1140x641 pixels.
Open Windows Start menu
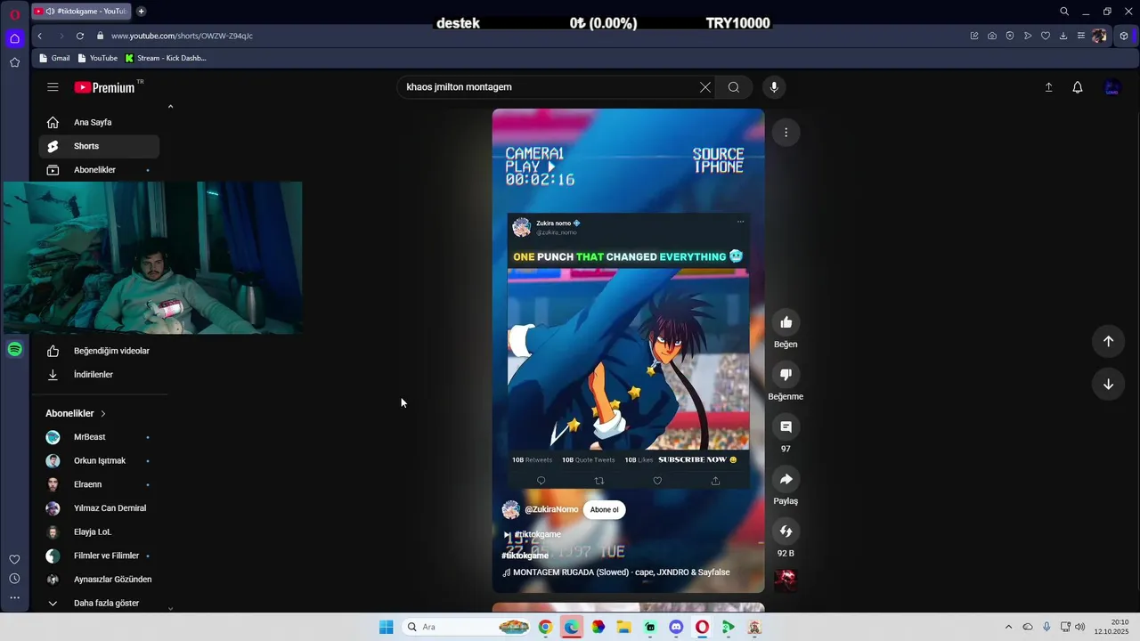coord(386,627)
